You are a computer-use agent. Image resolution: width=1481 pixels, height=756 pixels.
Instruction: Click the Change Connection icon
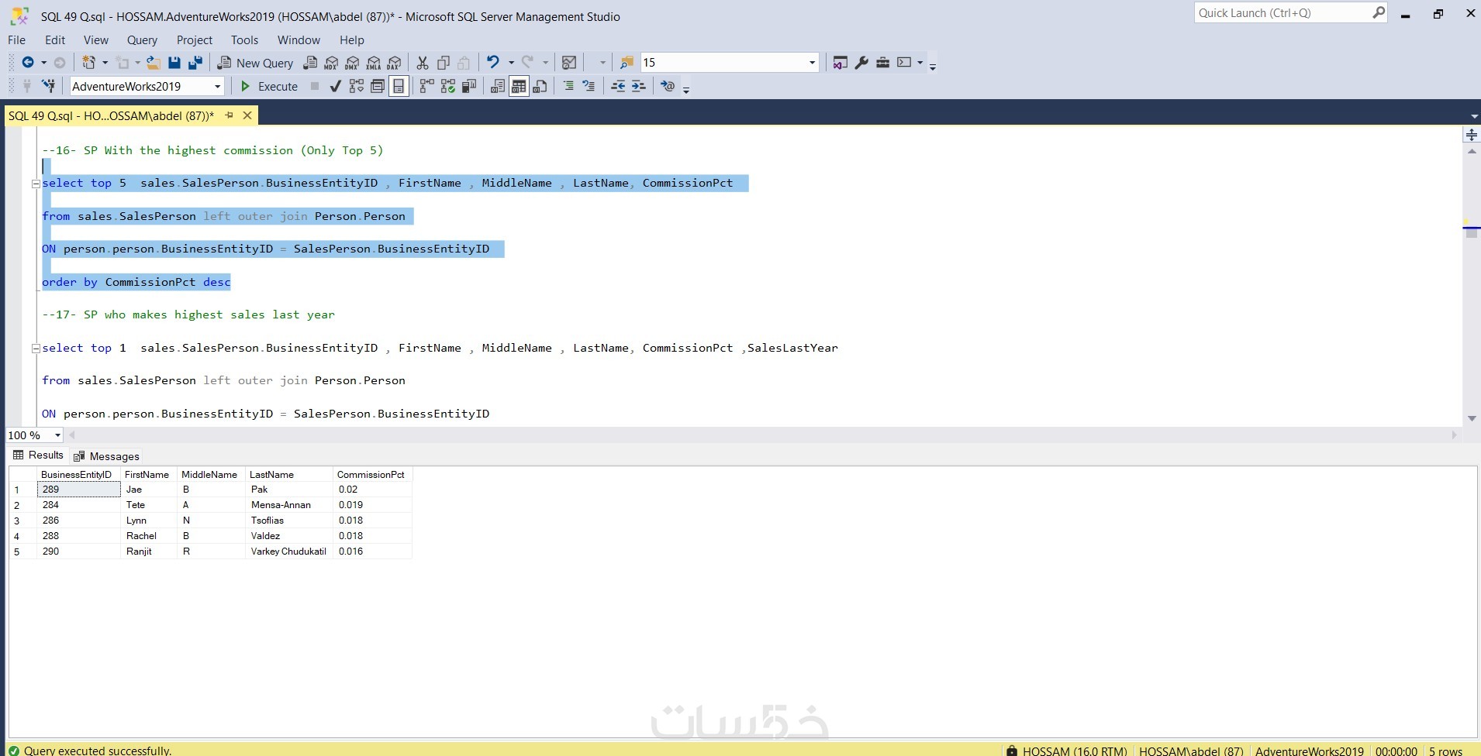click(49, 86)
